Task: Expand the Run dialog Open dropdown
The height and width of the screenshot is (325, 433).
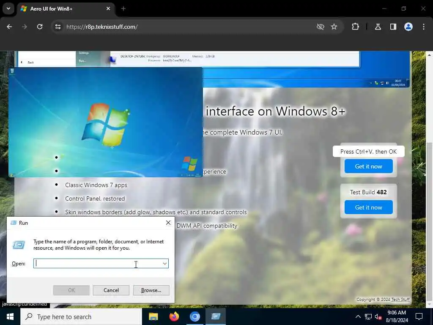Action: point(165,264)
